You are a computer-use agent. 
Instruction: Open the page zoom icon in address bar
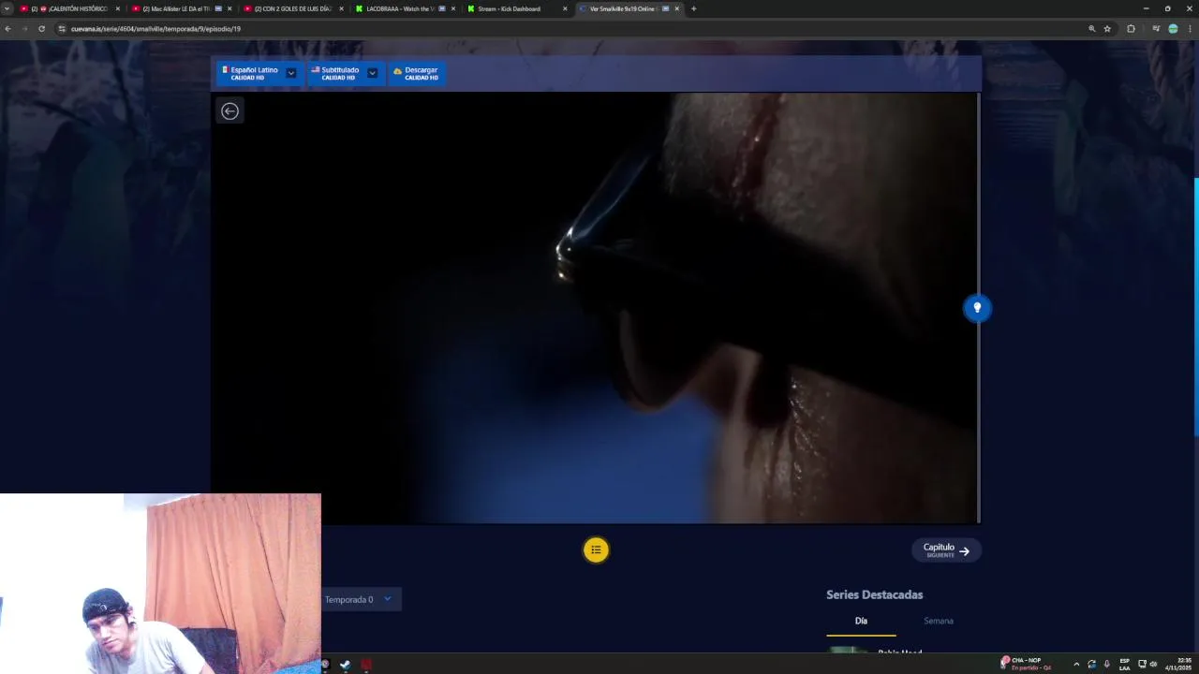[1091, 29]
